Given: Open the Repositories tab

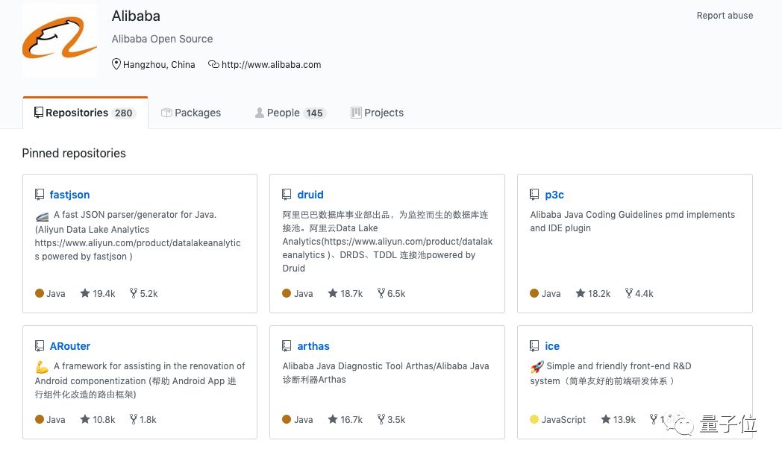Looking at the screenshot, I should pyautogui.click(x=84, y=113).
